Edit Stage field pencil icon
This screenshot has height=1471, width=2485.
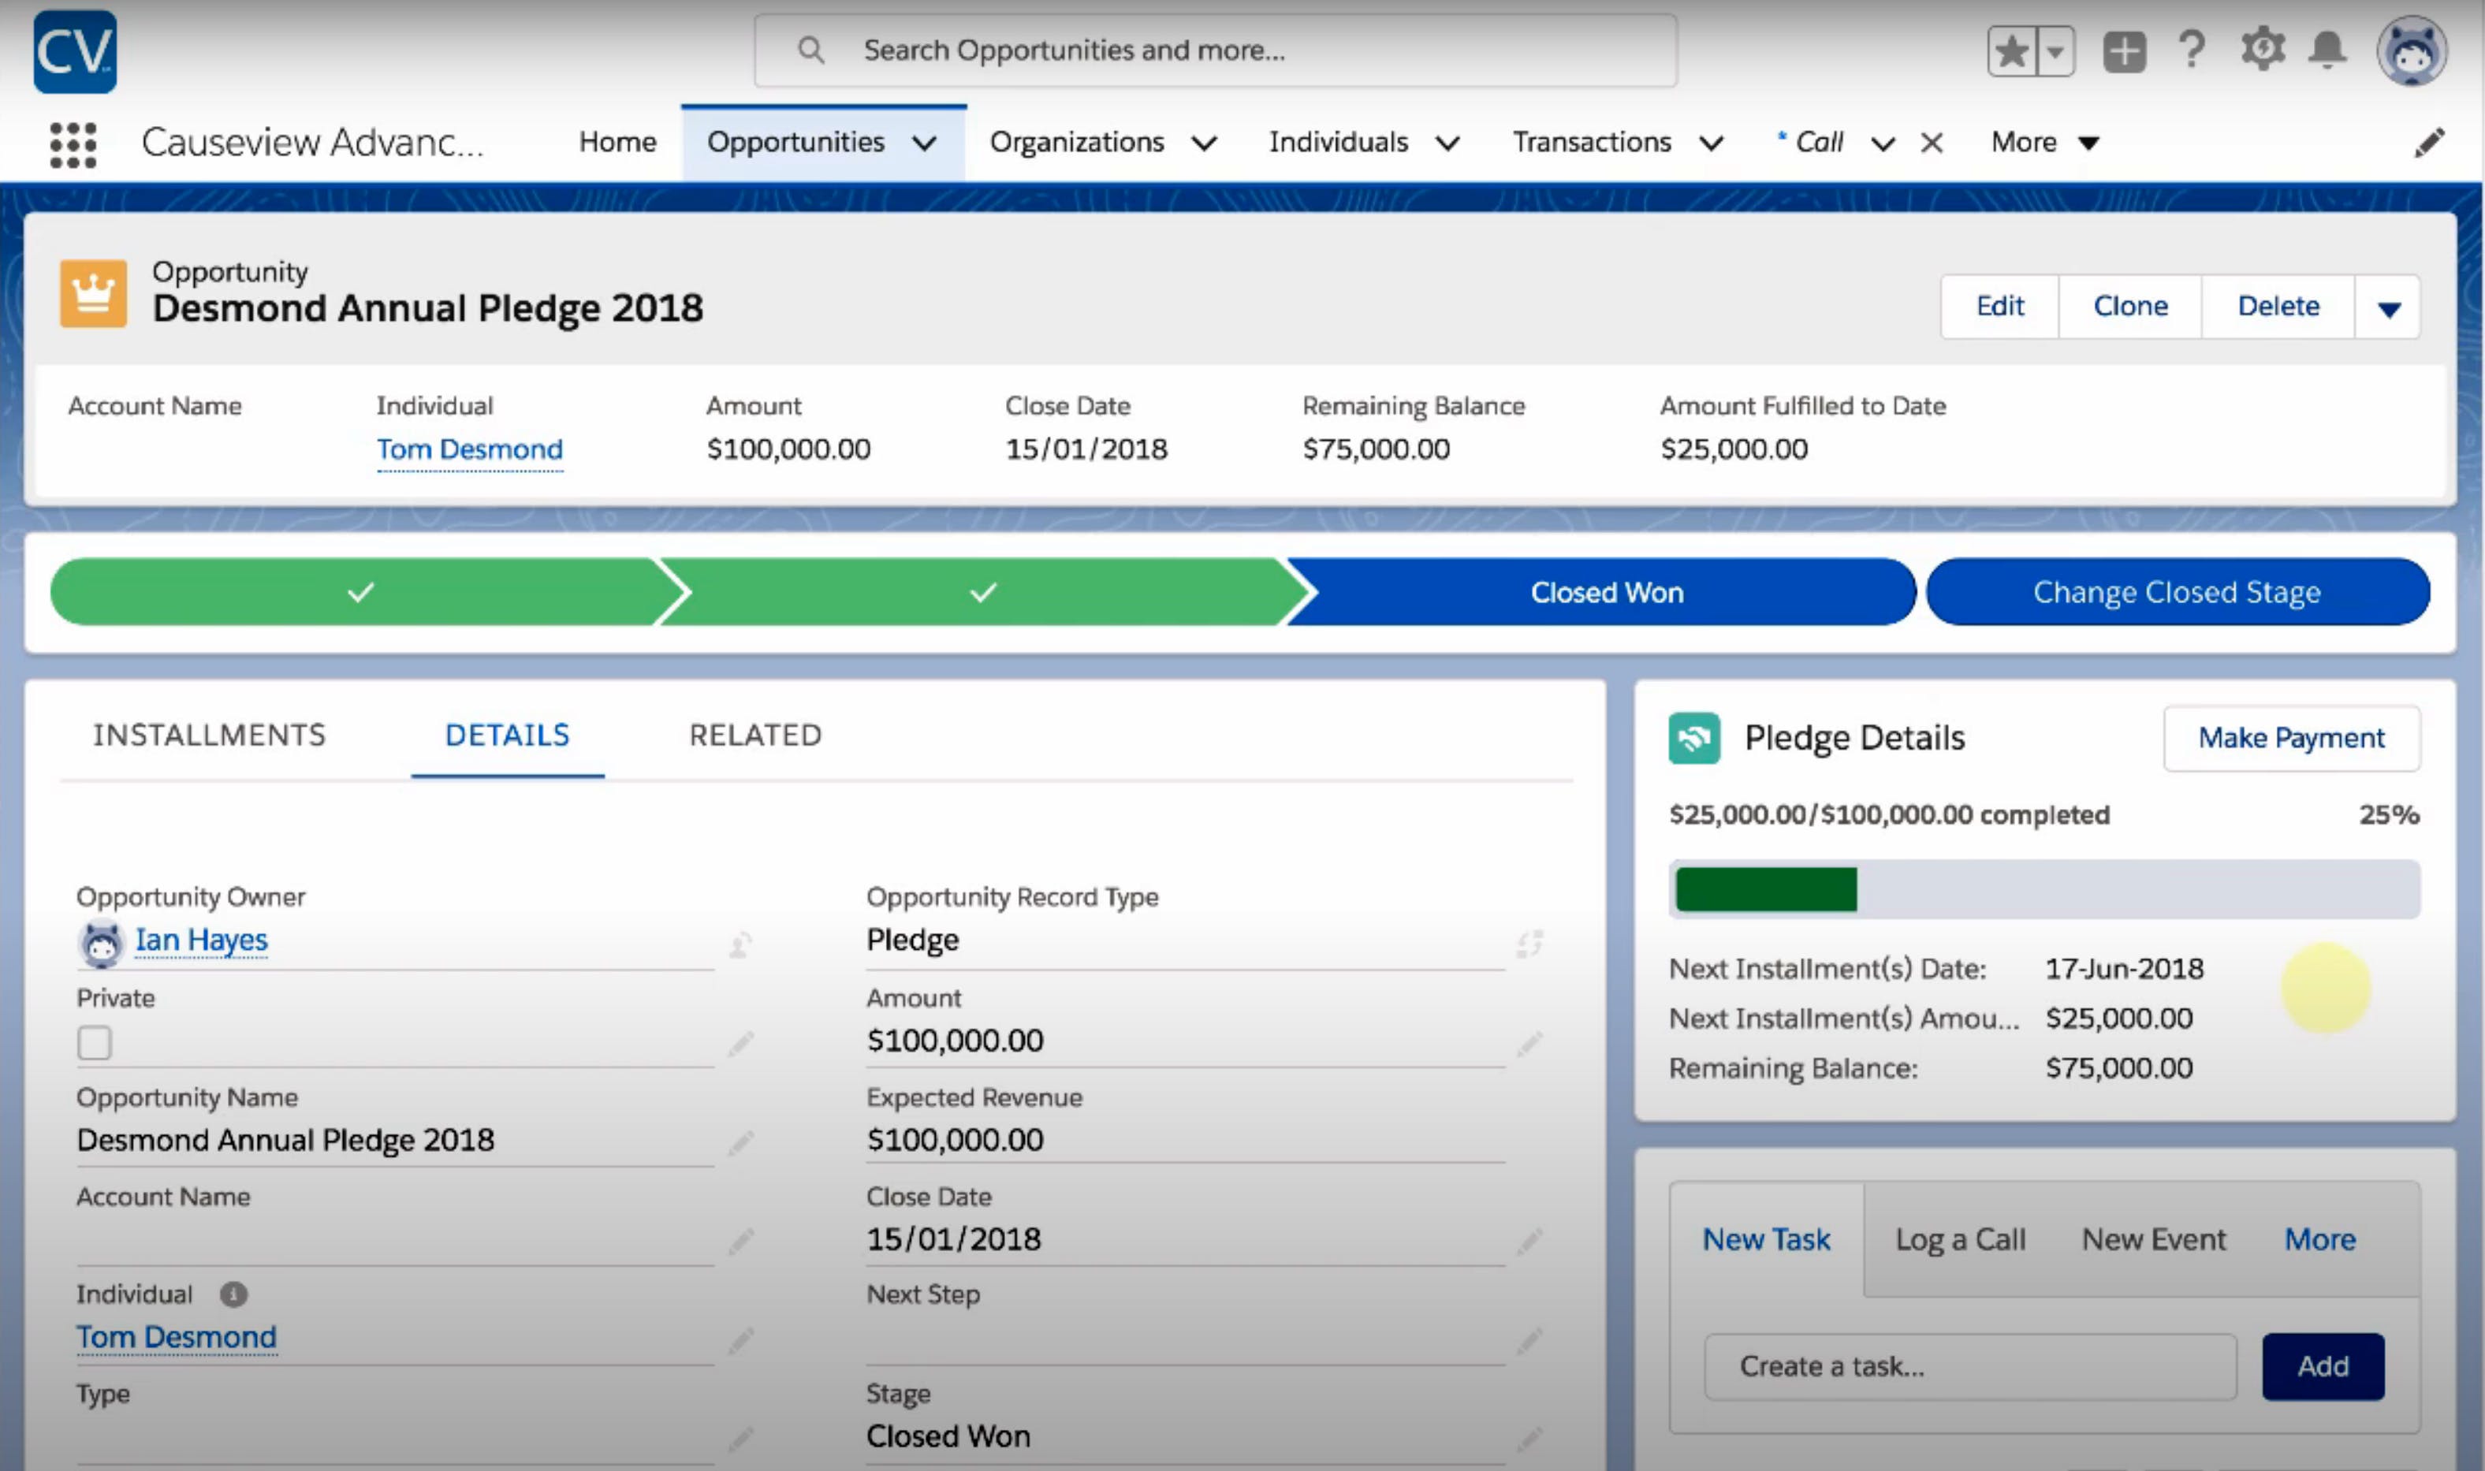[x=1529, y=1439]
